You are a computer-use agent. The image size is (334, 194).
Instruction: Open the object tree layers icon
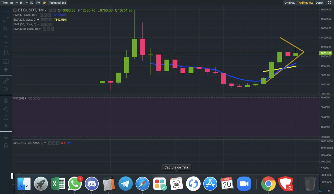(x=6, y=137)
